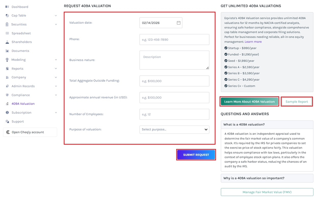Viewport: 317px width, 198px height.
Task: Click the Sample Report button
Action: (x=296, y=102)
